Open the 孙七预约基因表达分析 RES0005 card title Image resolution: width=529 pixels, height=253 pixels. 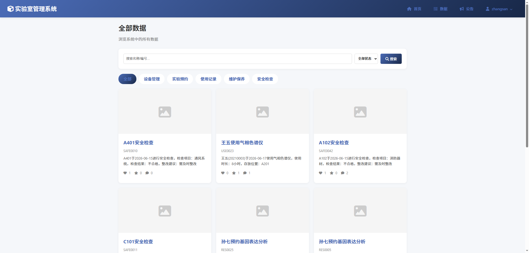(342, 242)
